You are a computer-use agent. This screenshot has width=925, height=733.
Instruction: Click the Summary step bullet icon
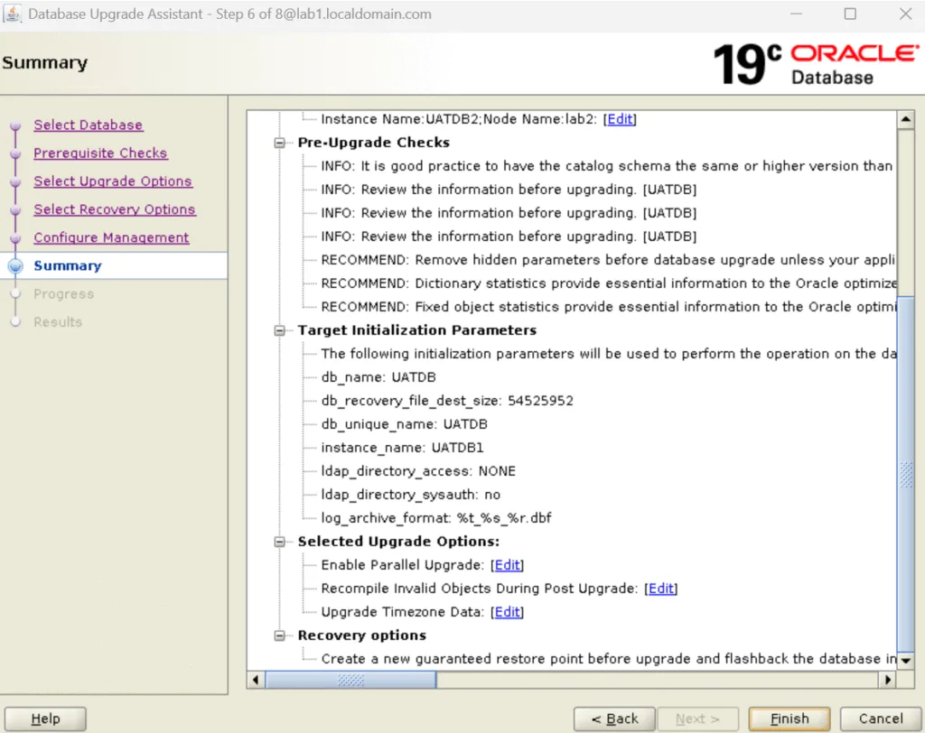[14, 266]
